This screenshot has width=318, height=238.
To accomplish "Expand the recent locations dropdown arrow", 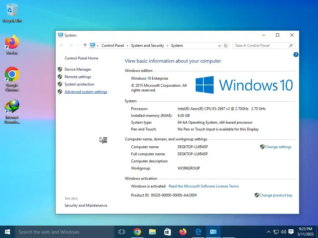I will click(x=78, y=46).
